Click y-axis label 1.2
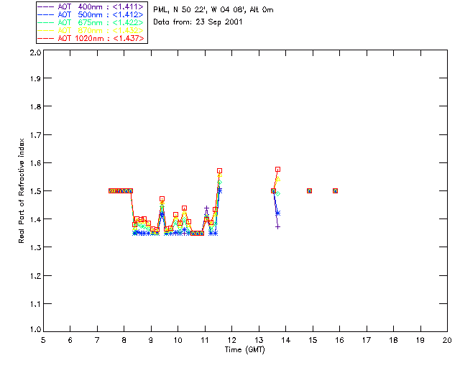The width and height of the screenshot is (460, 368). pyautogui.click(x=35, y=276)
